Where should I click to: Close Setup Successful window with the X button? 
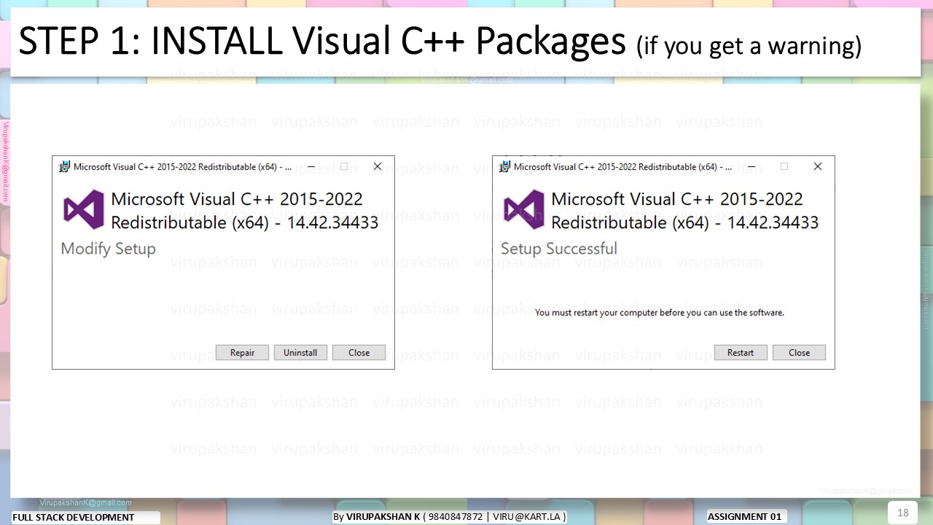[818, 166]
